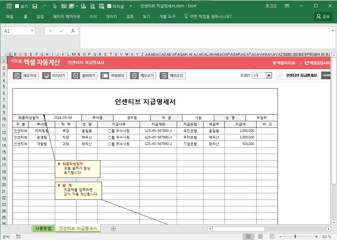Click the lightbulb Tell Me icon
The height and width of the screenshot is (240, 337).
pyautogui.click(x=186, y=16)
